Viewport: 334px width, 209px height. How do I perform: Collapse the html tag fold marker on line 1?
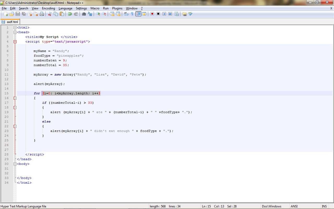pyautogui.click(x=15, y=28)
